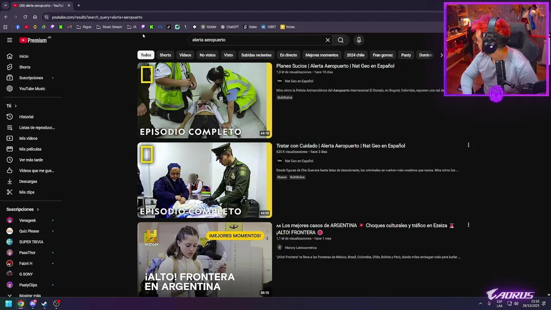Open the 'Pagos' bookmarks folder
Screen dimensions: 551x310
pyautogui.click(x=84, y=27)
